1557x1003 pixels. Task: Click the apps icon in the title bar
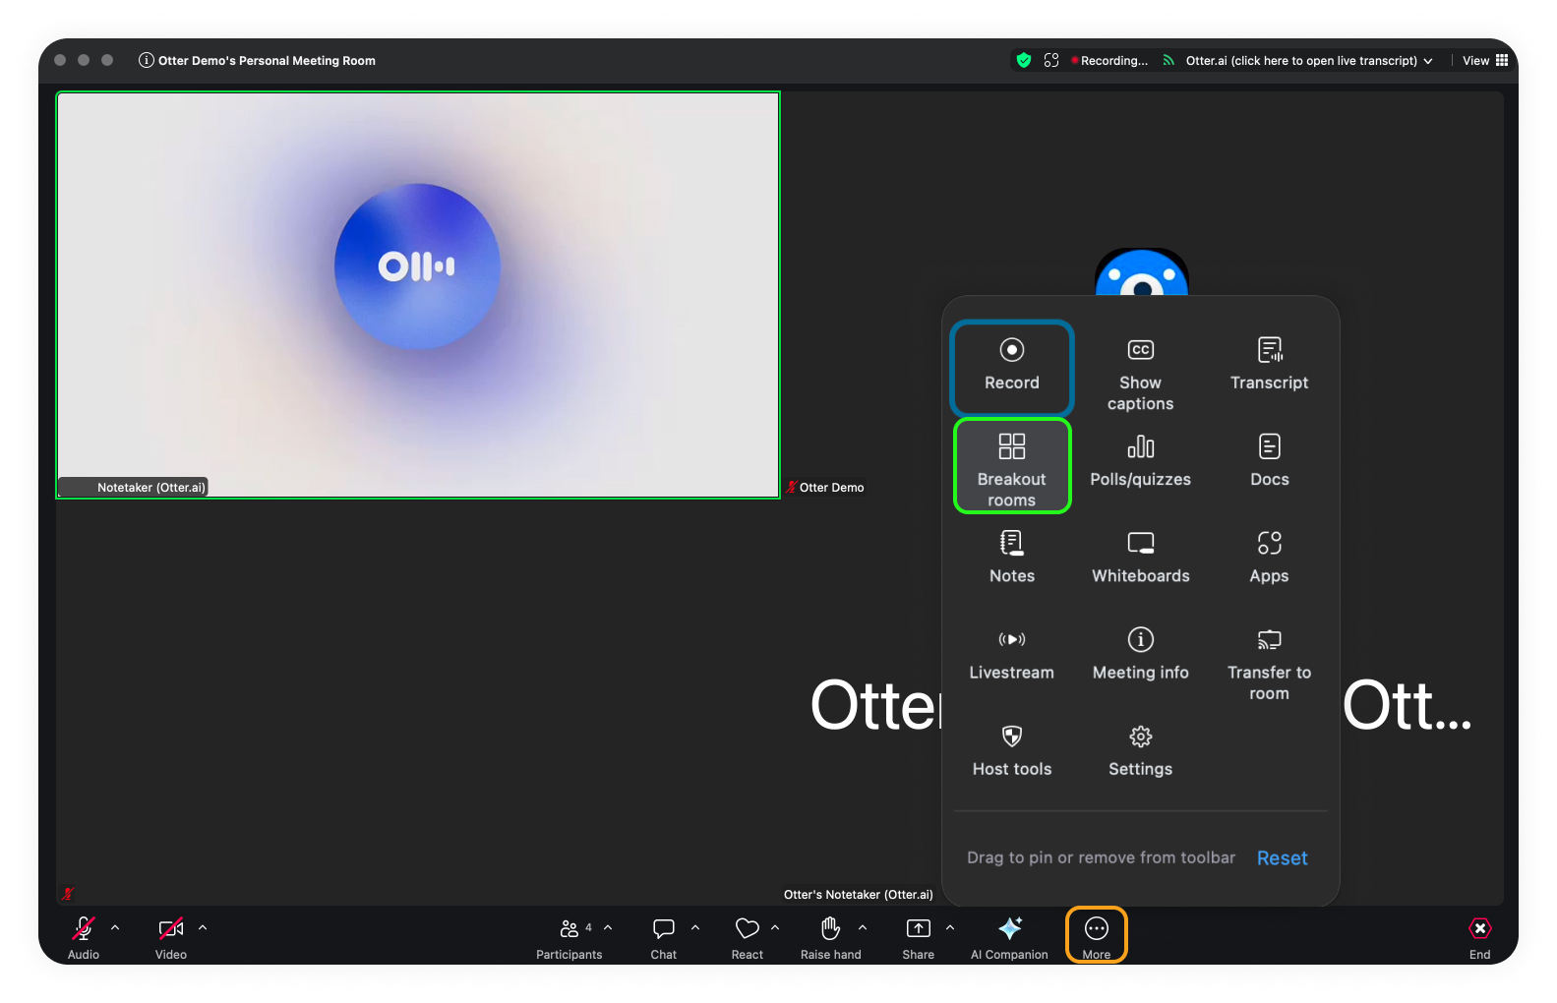coord(1051,60)
